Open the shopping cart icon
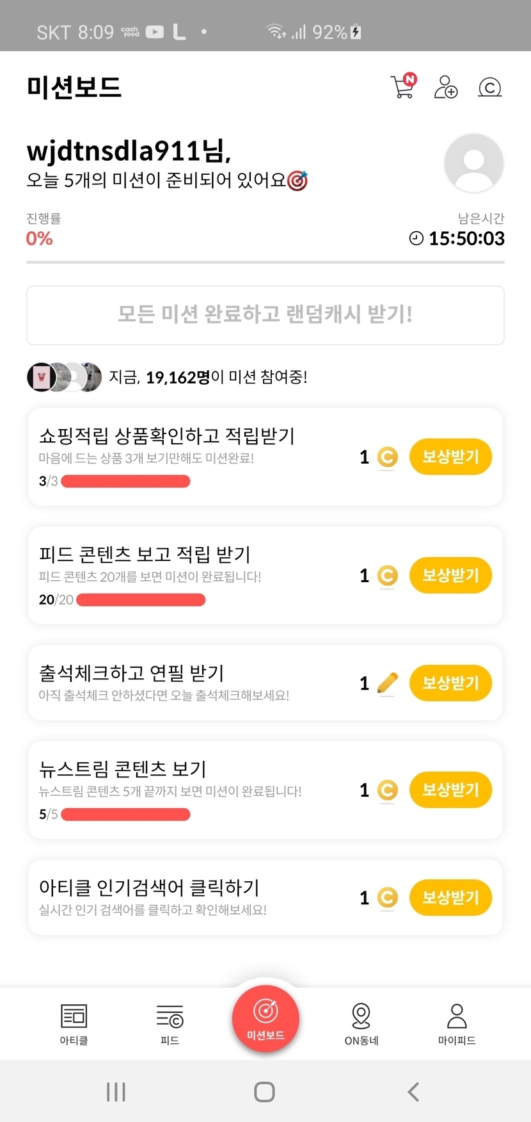531x1122 pixels. point(403,86)
